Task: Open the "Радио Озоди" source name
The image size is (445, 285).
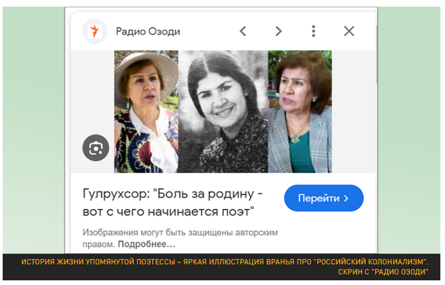Action: click(x=148, y=31)
